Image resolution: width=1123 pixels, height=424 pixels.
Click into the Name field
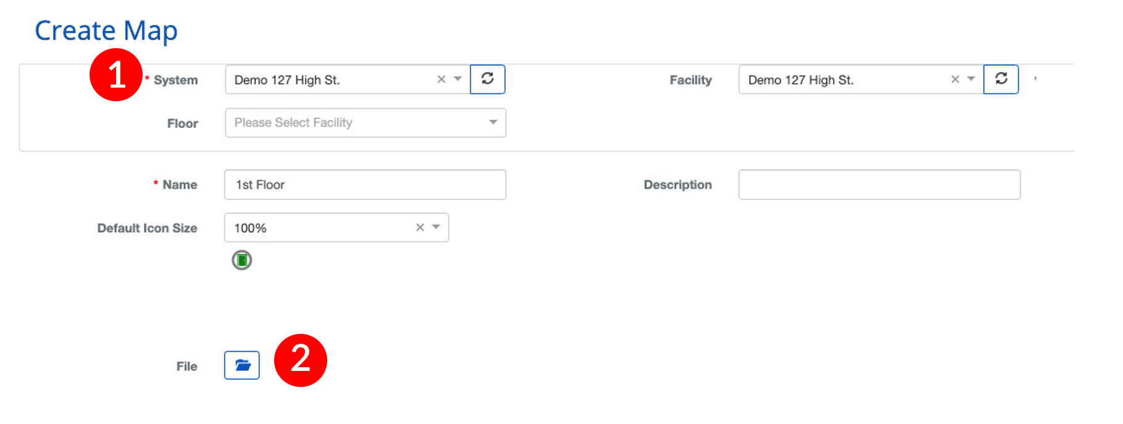coord(365,185)
